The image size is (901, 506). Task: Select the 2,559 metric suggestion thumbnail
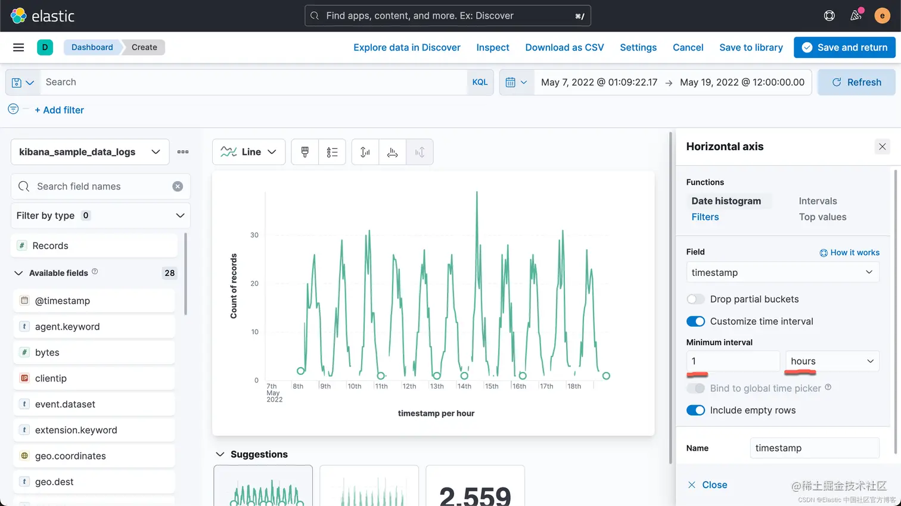pyautogui.click(x=475, y=486)
